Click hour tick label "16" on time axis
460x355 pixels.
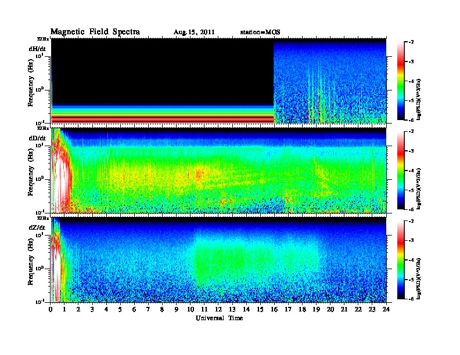coord(274,310)
